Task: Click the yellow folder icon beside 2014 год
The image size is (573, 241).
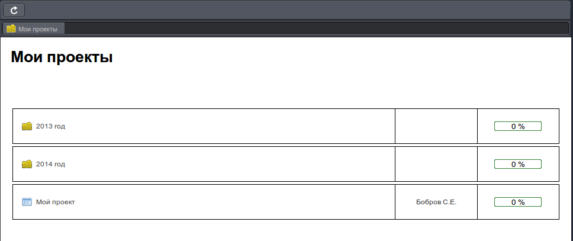Action: (27, 164)
